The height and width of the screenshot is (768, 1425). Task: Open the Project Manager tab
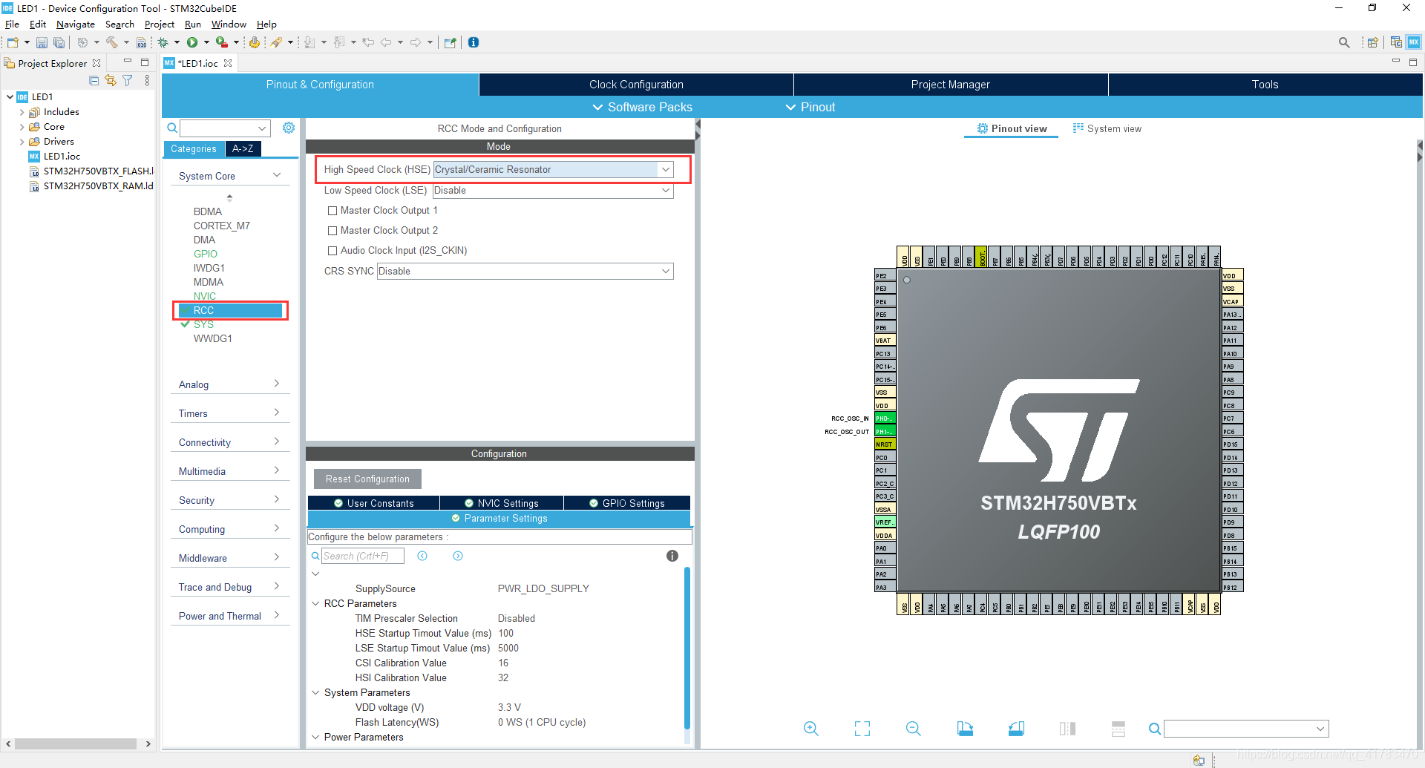pyautogui.click(x=951, y=85)
